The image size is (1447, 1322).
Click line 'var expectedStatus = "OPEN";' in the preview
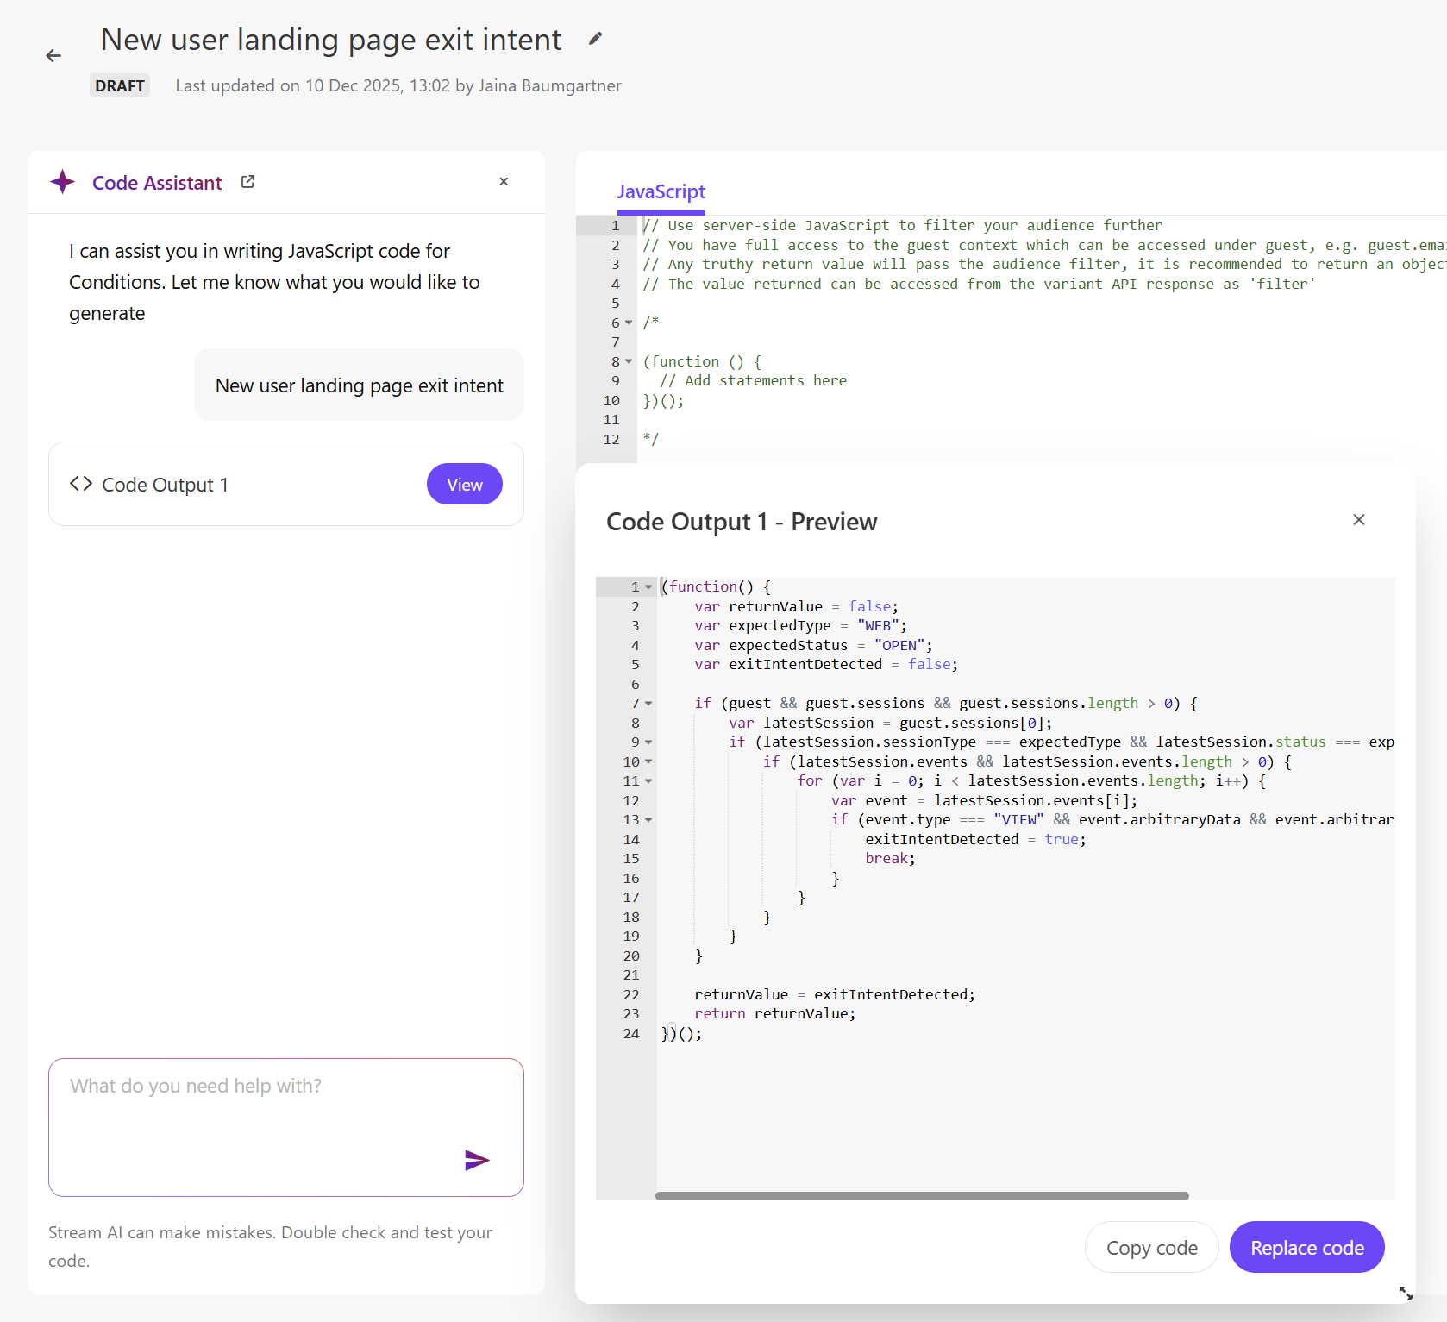pyautogui.click(x=813, y=646)
